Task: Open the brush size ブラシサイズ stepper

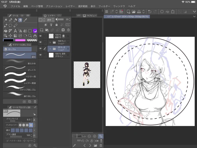Action: 31,120
